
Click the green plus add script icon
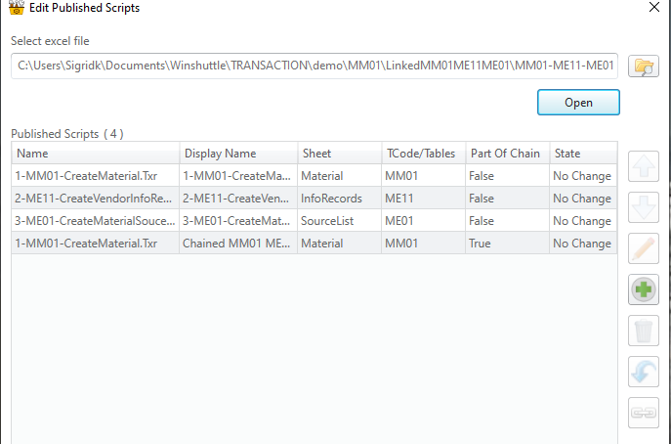643,289
